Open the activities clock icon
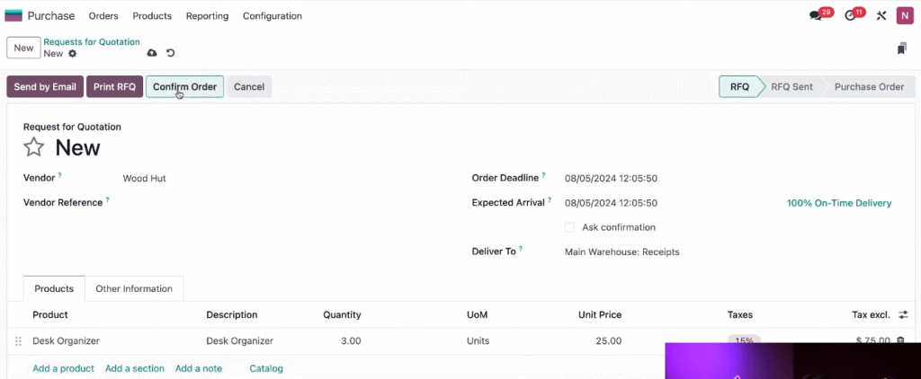Screen dimensions: 921x379 [850, 16]
